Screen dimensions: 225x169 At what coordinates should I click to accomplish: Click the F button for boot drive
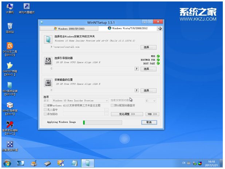point(137,69)
